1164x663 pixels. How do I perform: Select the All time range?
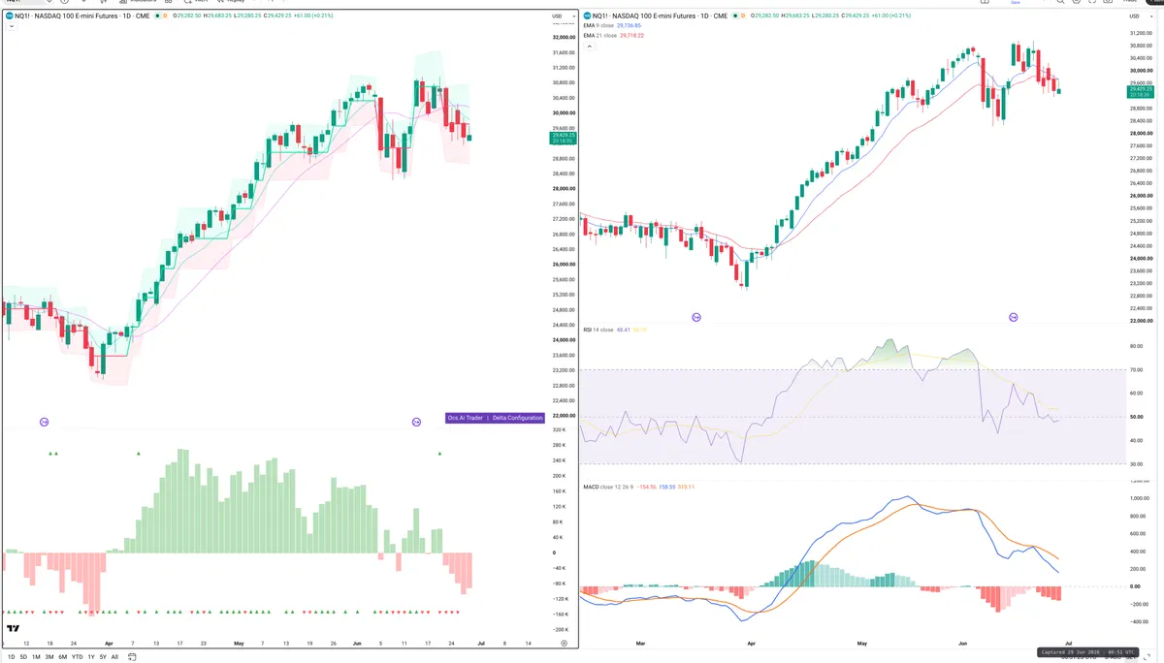[114, 656]
